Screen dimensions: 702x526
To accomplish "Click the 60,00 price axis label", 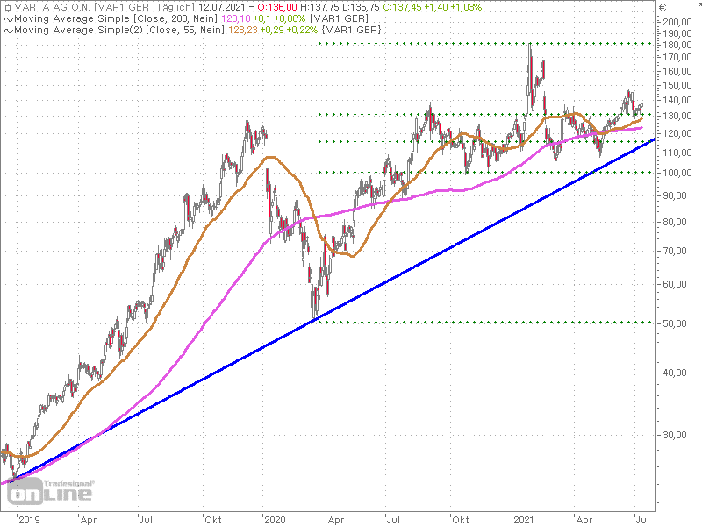I will coord(675,284).
